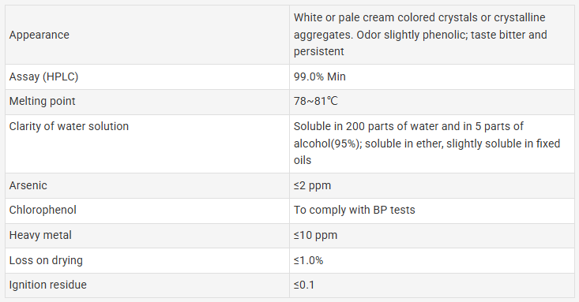Image resolution: width=579 pixels, height=302 pixels.
Task: Select the Assay (HPLC) label cell
Action: pos(148,76)
